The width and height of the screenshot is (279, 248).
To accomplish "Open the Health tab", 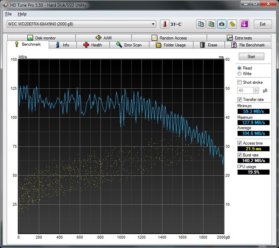I will (93, 45).
